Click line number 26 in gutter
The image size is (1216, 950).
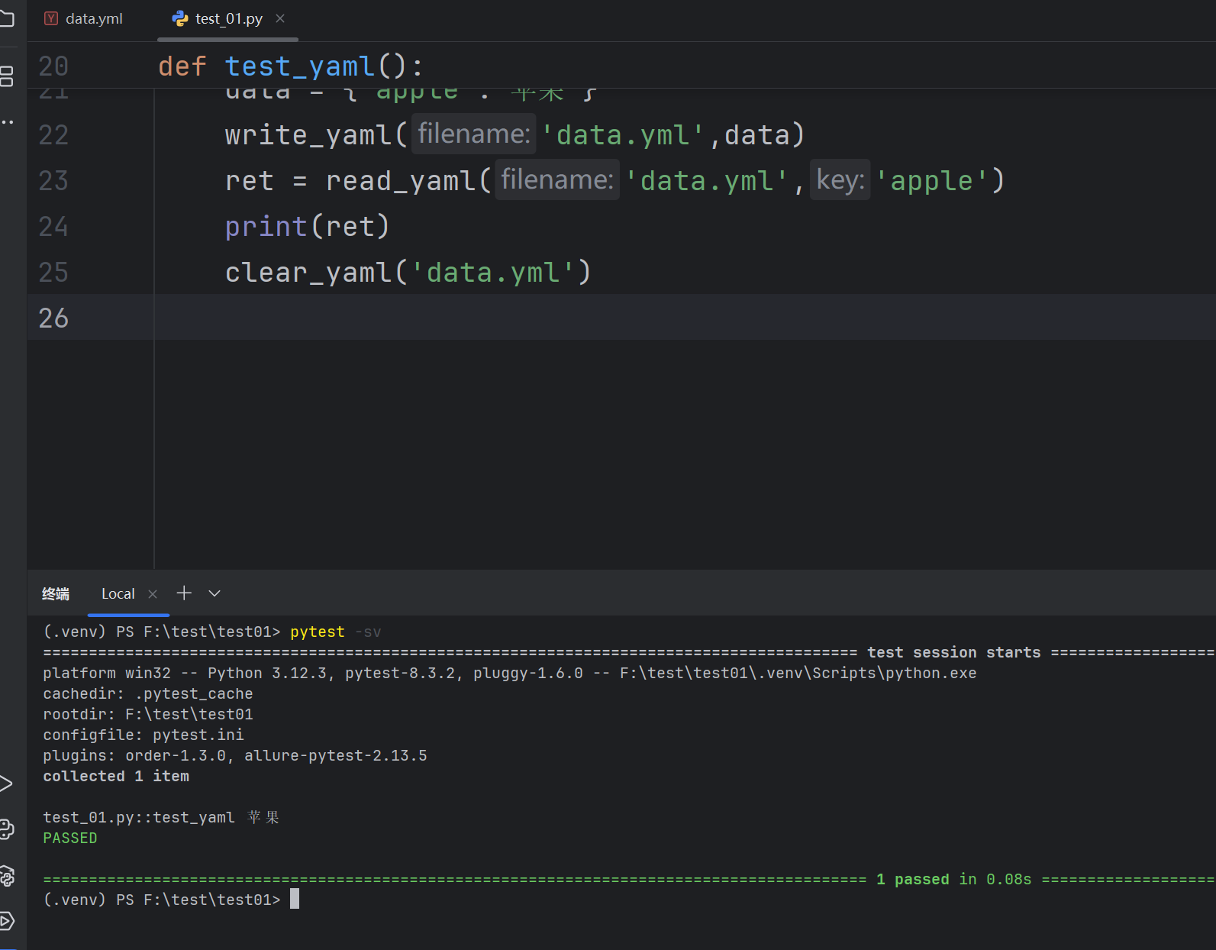53,318
